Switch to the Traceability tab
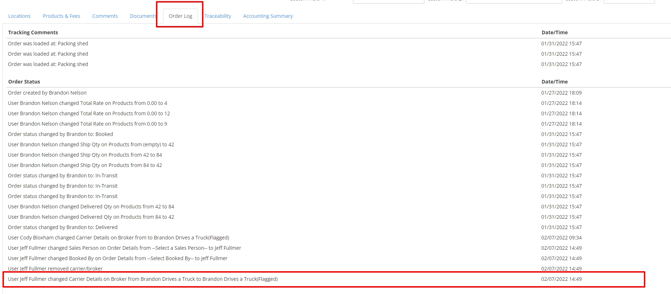Screen dimensions: 671x294 [218, 16]
